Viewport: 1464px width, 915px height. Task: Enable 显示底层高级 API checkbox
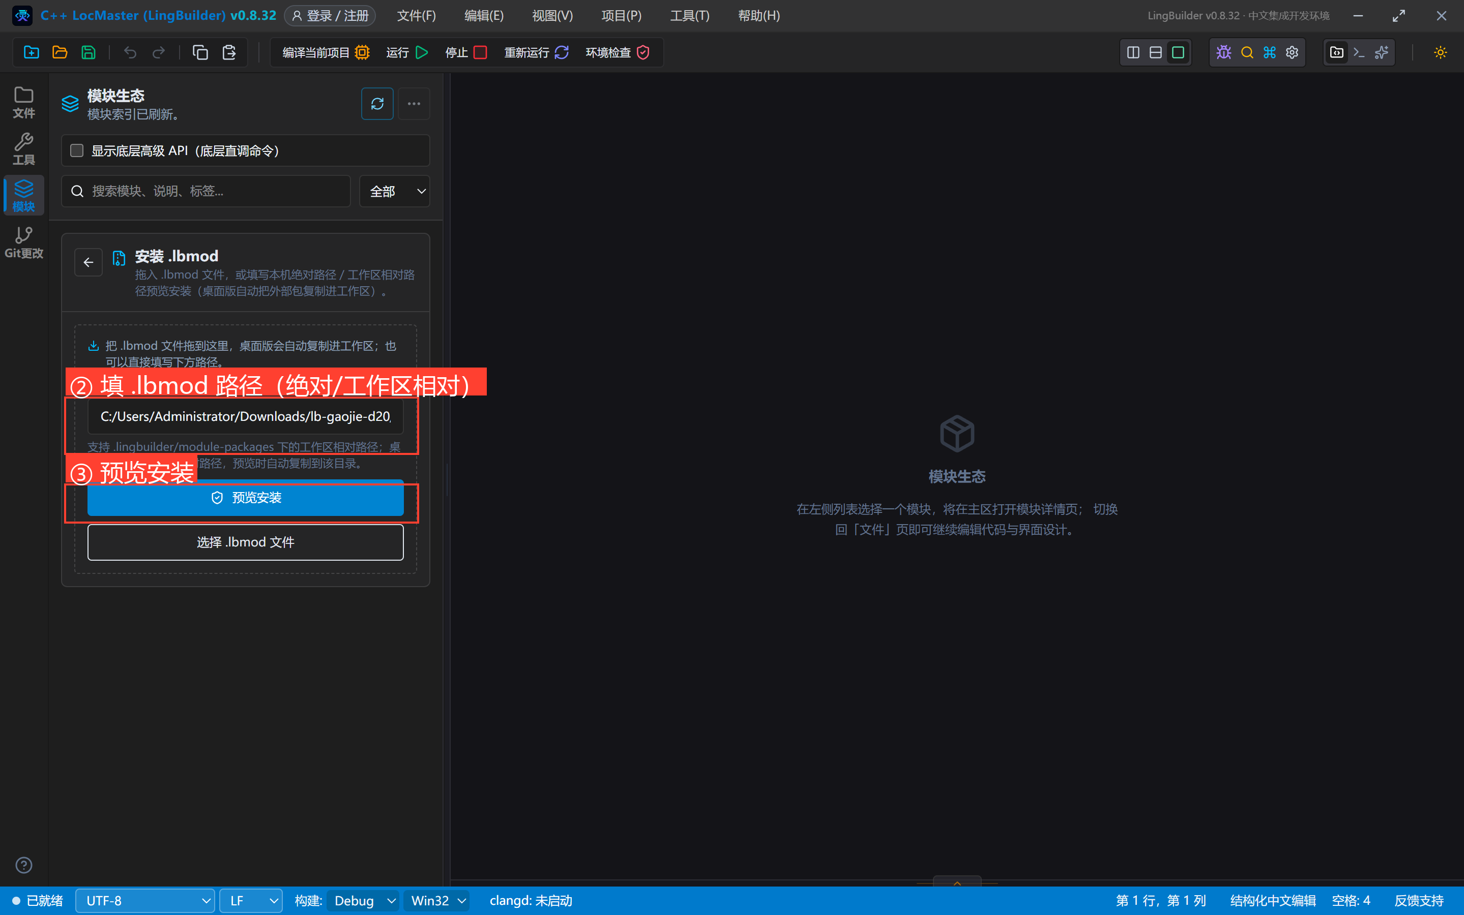click(x=77, y=150)
